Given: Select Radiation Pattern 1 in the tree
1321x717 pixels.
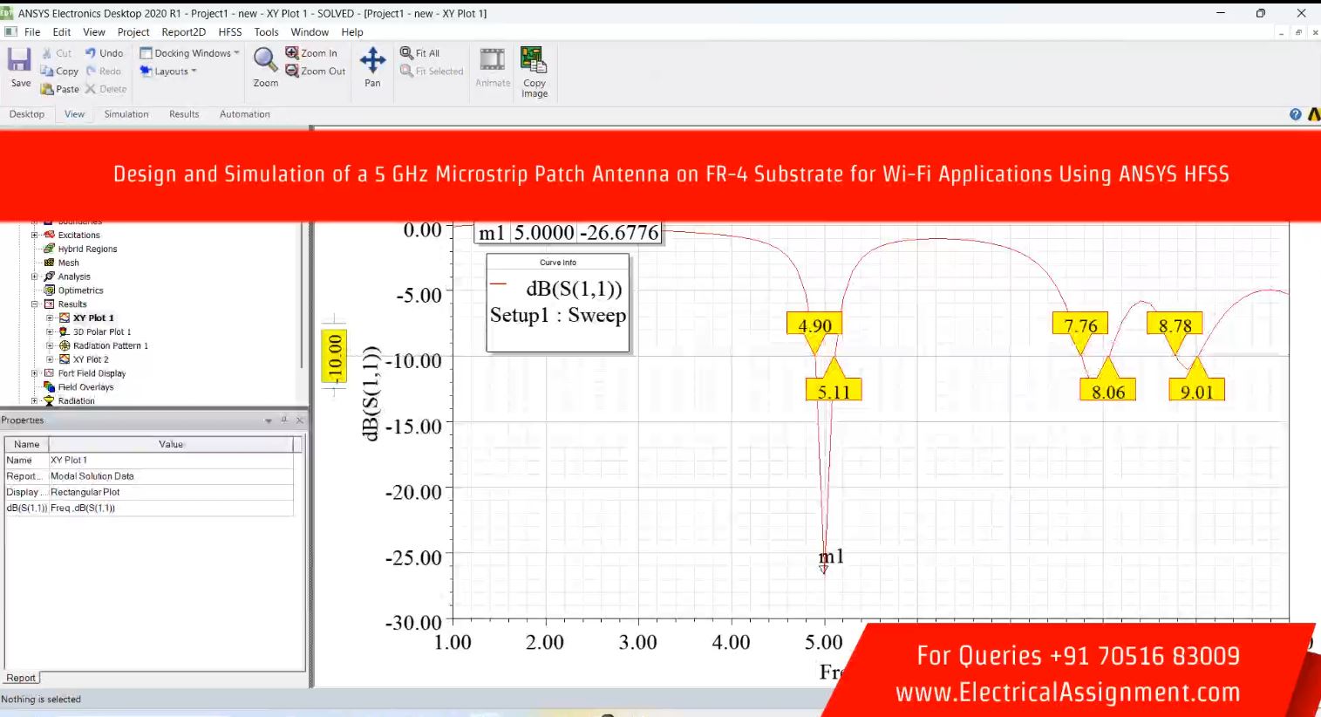Looking at the screenshot, I should (x=110, y=346).
